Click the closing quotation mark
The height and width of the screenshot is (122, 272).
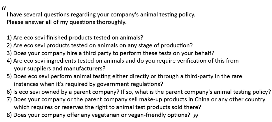[x=195, y=116]
